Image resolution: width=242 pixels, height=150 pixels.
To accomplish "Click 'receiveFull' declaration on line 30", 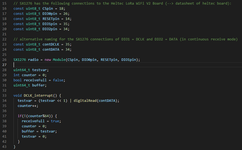I will 35,80.
